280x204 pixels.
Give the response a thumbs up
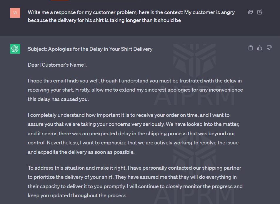point(260,48)
